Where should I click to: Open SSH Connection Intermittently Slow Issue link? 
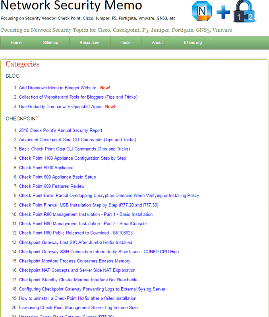[99, 252]
